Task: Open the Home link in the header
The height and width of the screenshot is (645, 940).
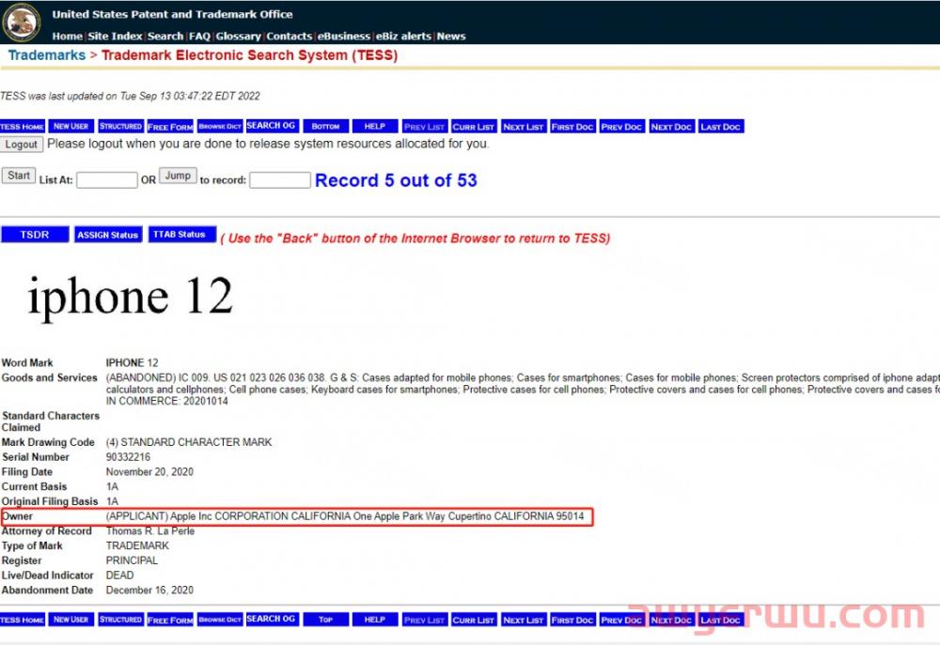Action: tap(67, 36)
